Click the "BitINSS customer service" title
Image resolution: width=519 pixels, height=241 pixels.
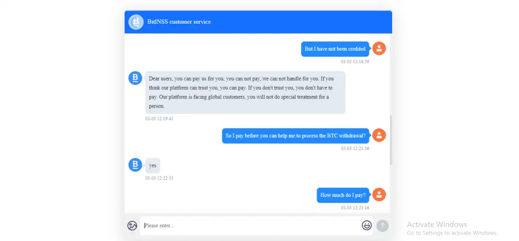[179, 22]
